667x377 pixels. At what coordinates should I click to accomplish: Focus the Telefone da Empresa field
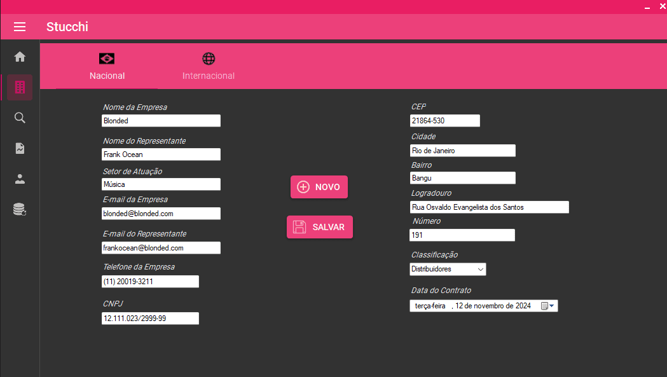coord(150,281)
